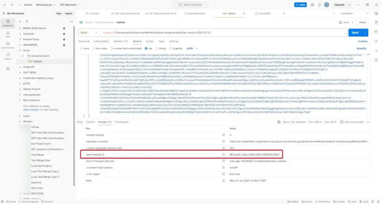Image resolution: width=381 pixels, height=204 pixels.
Task: Click the plus icon to create a collection
Action: [x=20, y=22]
